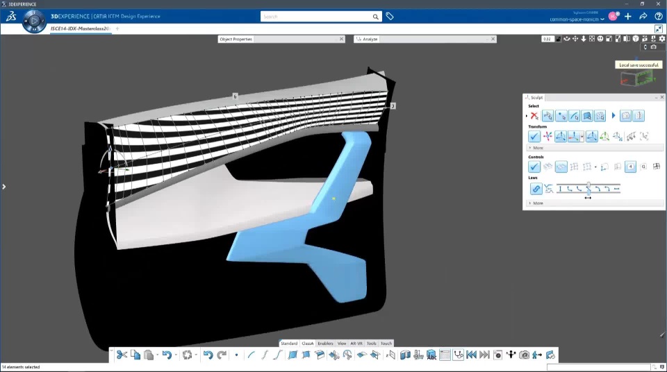Viewport: 667px width, 372px height.
Task: Click the blue play arrow in Sculpt Select
Action: click(614, 116)
